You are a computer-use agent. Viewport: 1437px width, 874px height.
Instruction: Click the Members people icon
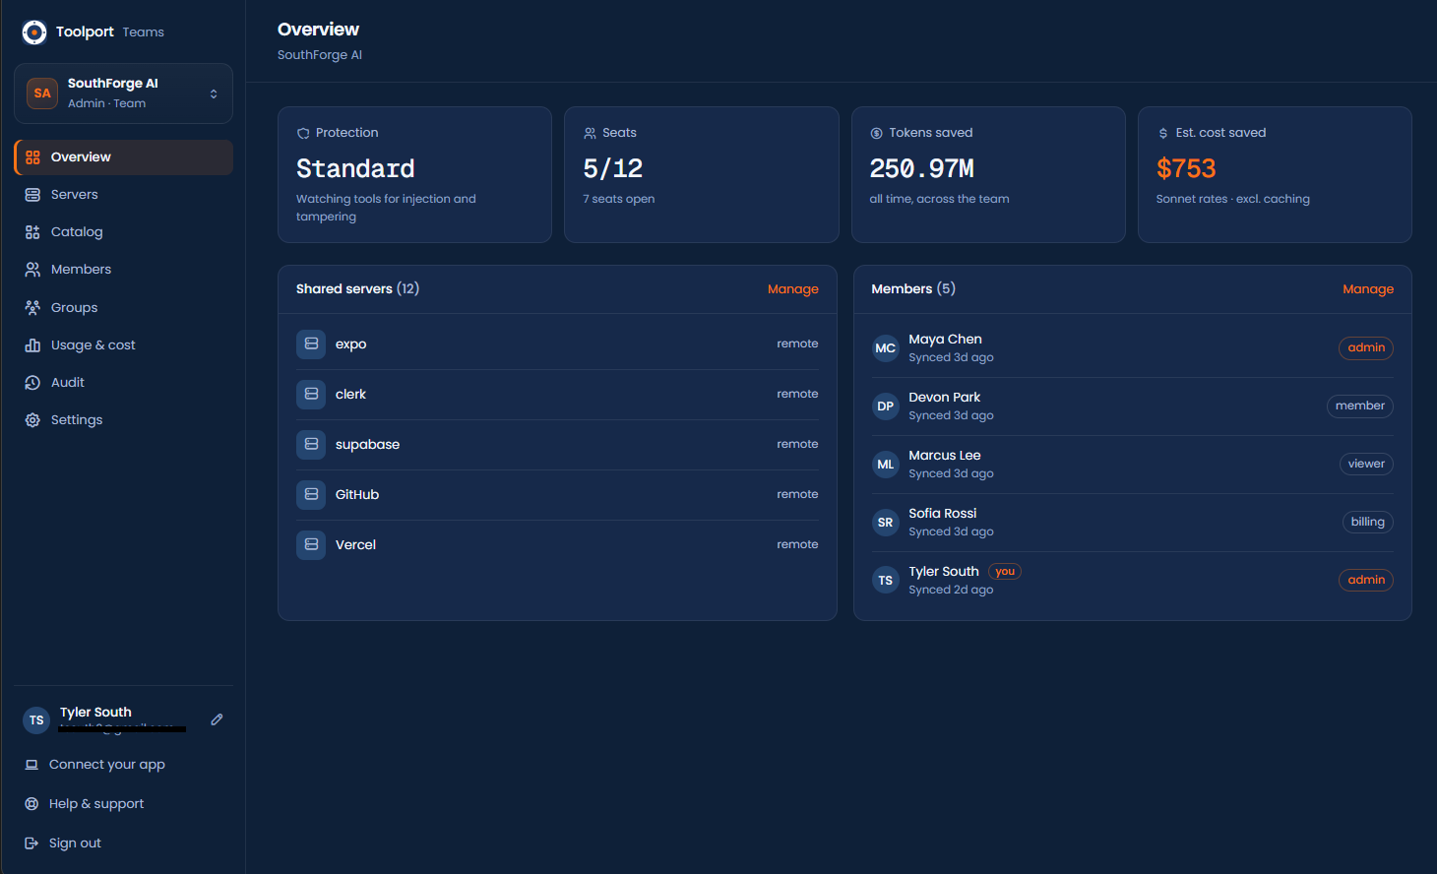pos(32,270)
